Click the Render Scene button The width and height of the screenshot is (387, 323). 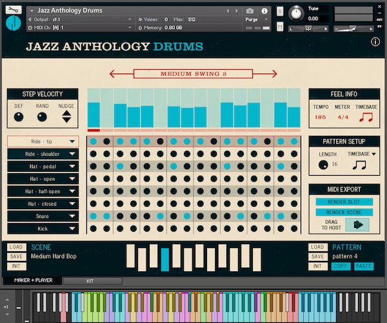344,213
